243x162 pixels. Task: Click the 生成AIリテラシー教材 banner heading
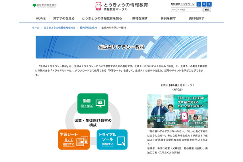click(x=122, y=47)
